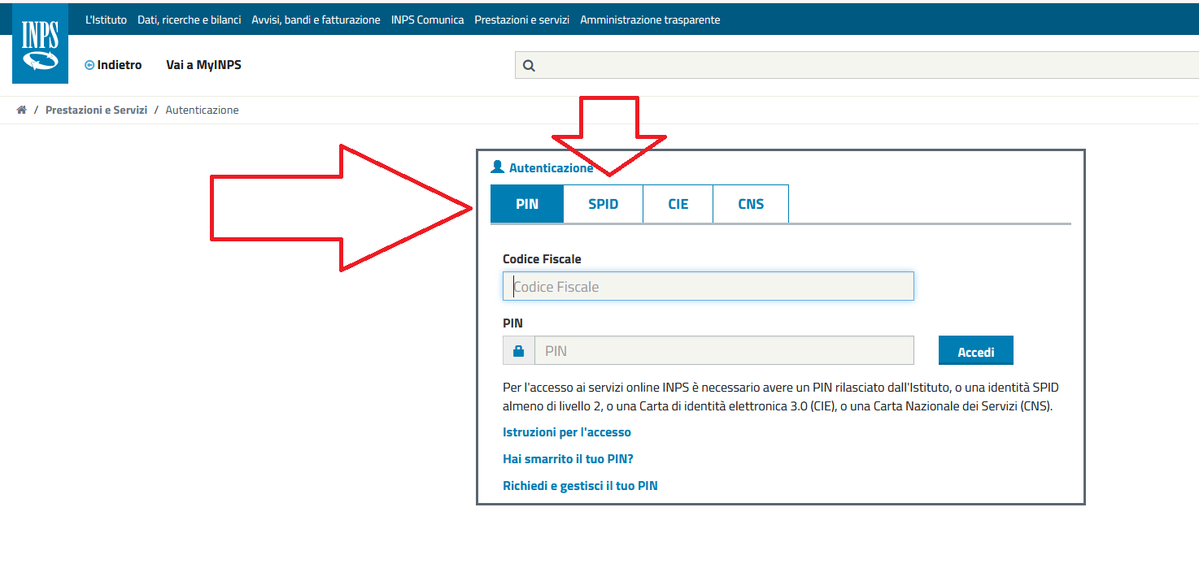
Task: Open Avvisi, bandi e fatturazione menu
Action: (x=316, y=20)
